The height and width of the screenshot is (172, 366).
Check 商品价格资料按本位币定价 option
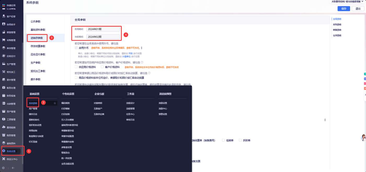[x=76, y=78]
